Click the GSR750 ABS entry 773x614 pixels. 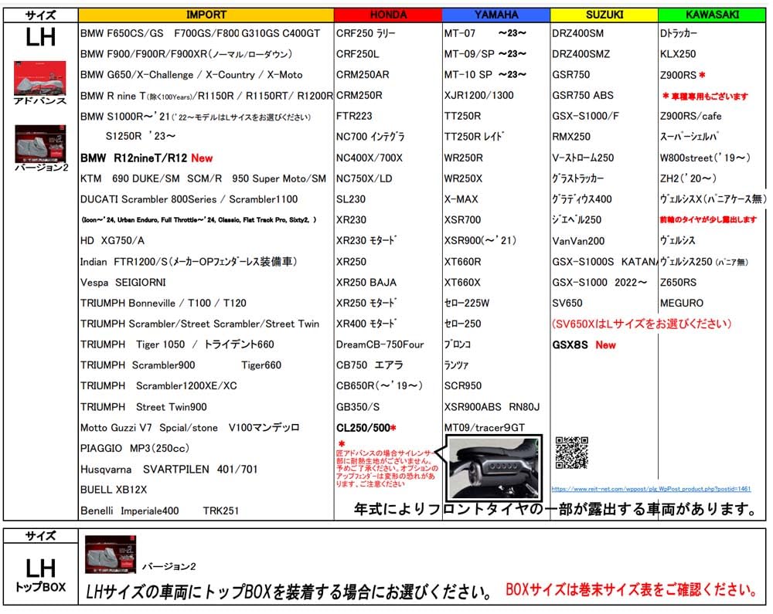(583, 95)
